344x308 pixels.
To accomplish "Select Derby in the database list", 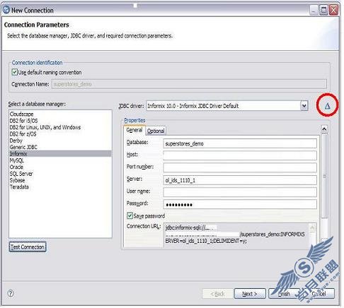I will click(x=60, y=141).
